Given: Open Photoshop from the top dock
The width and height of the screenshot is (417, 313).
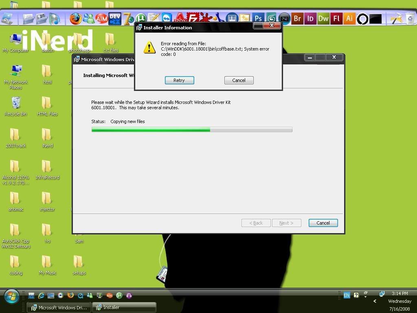Looking at the screenshot, I should [x=258, y=18].
